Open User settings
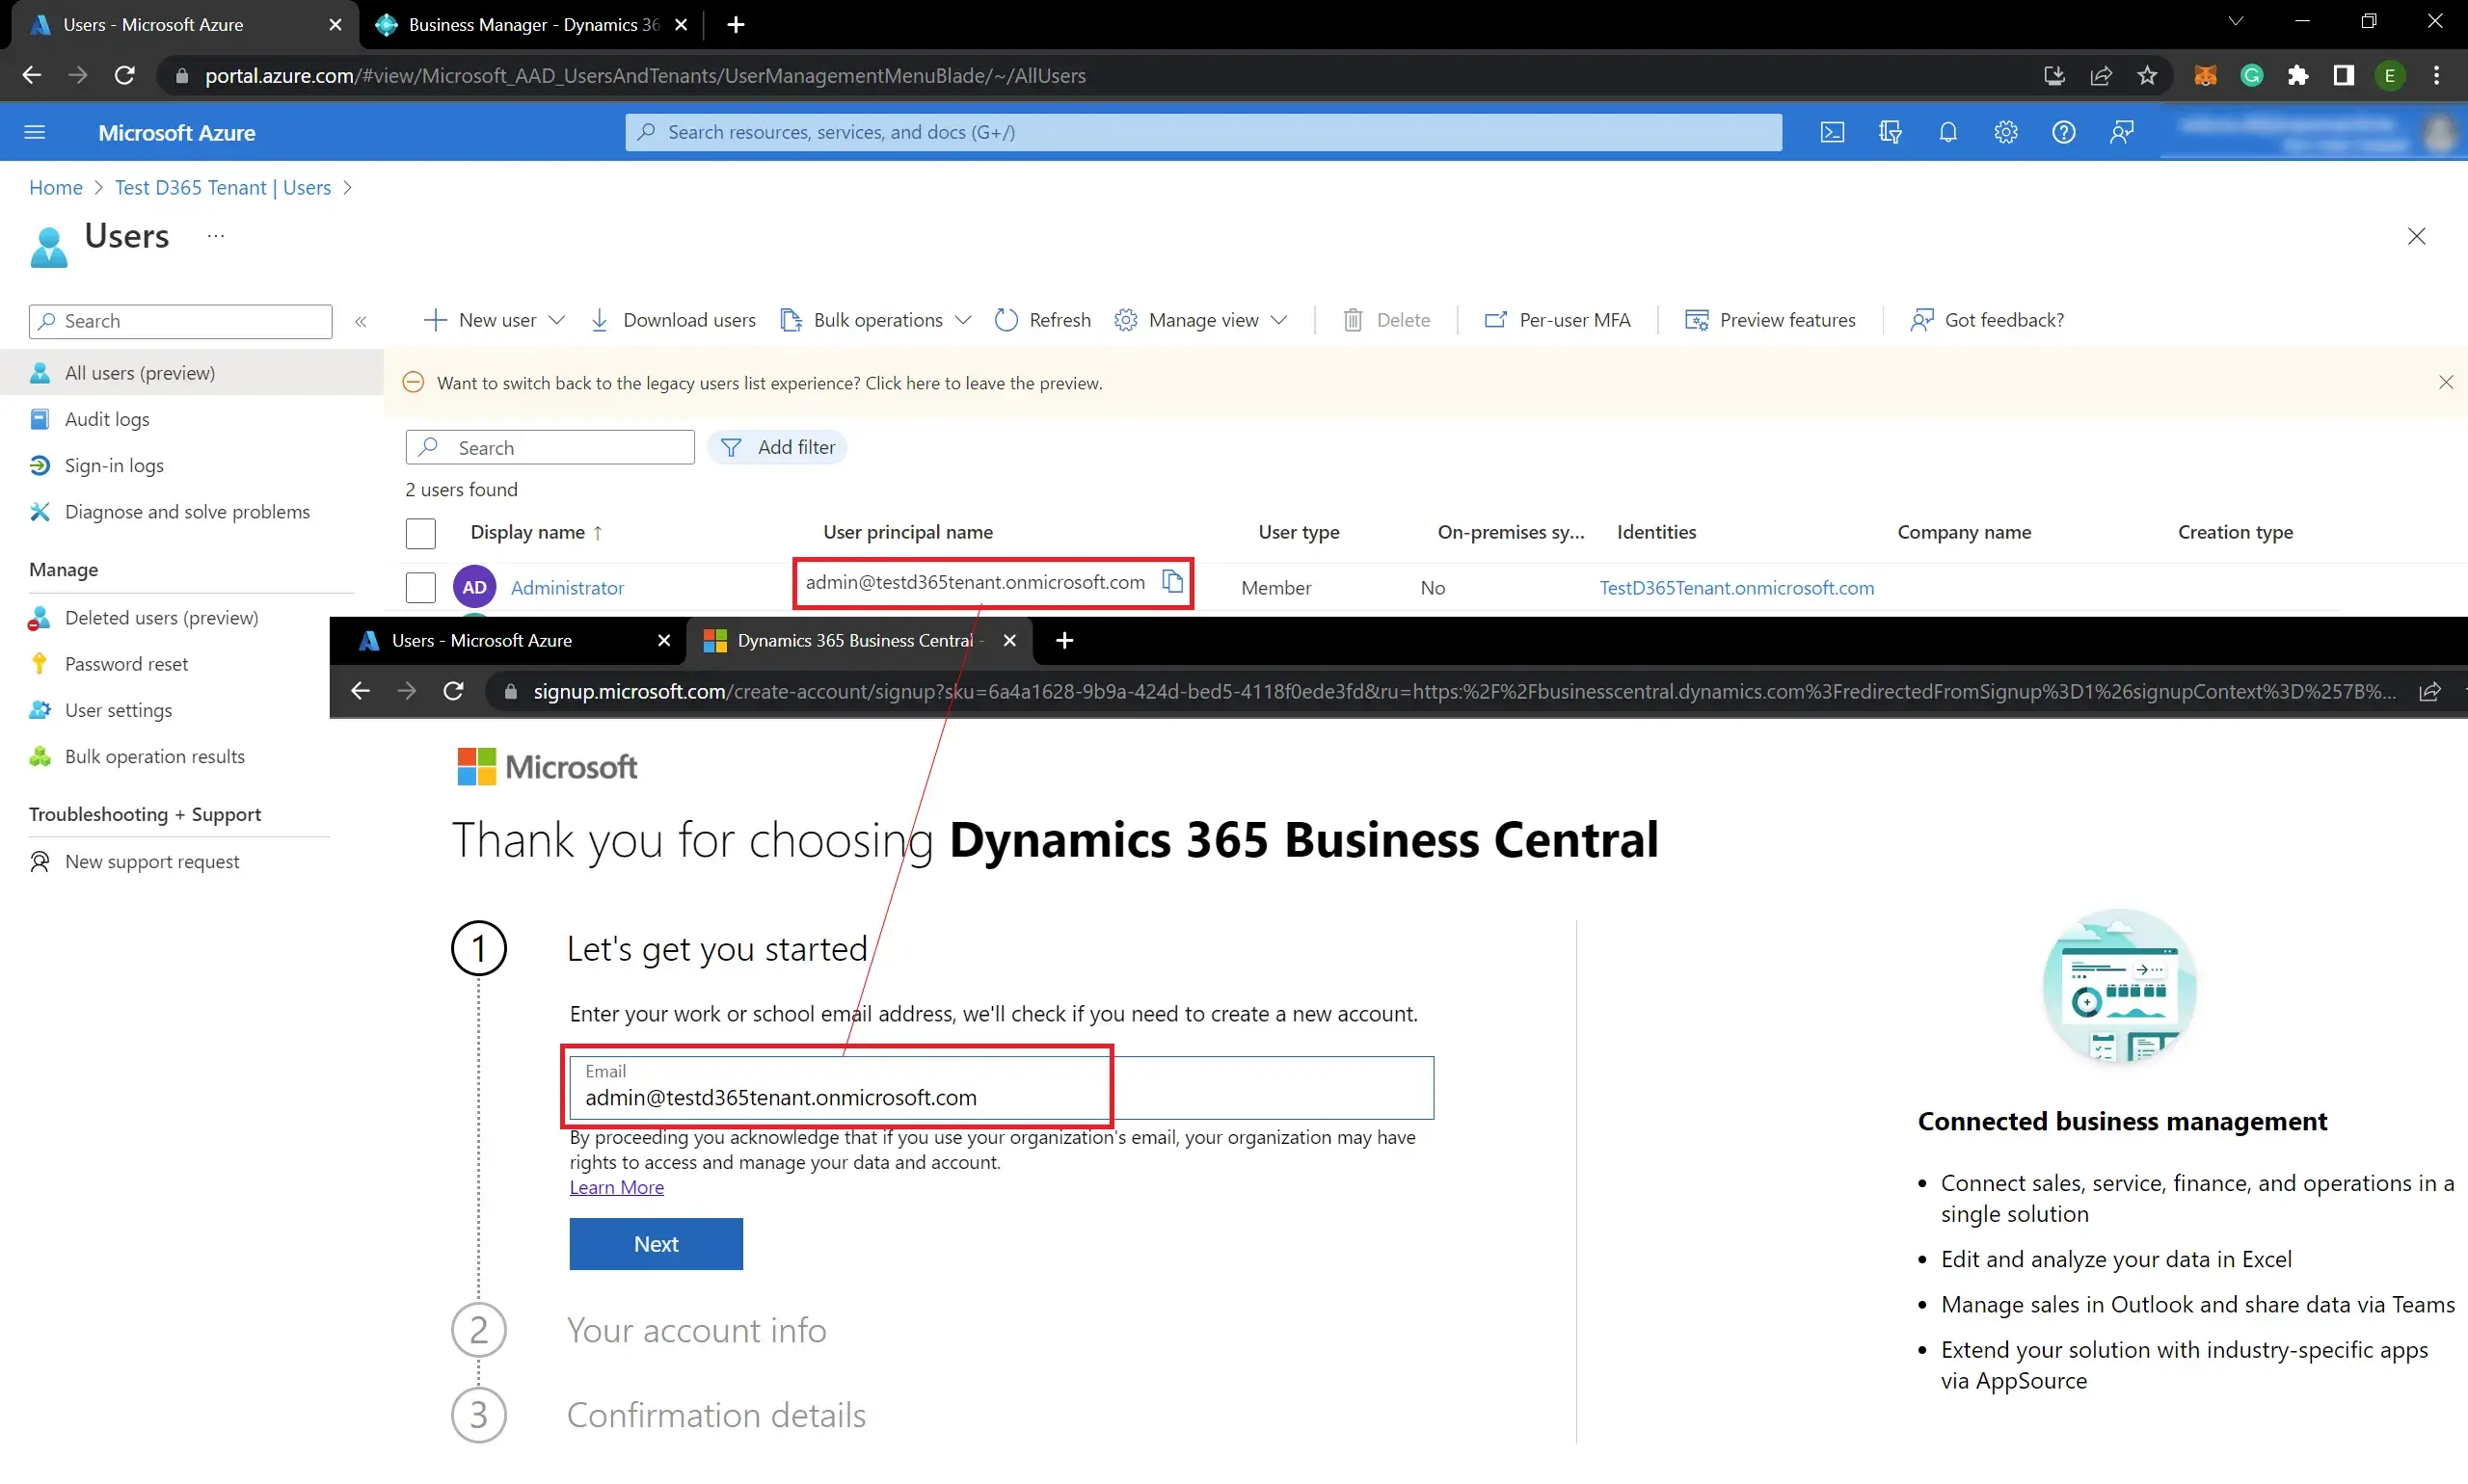The image size is (2468, 1484). pos(118,709)
